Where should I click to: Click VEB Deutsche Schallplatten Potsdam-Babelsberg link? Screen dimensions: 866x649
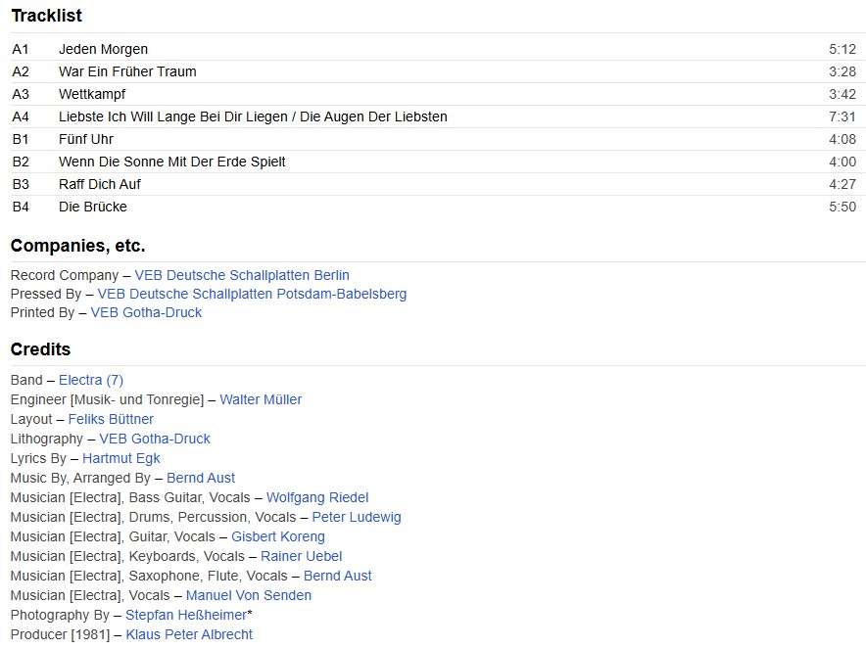click(x=252, y=294)
